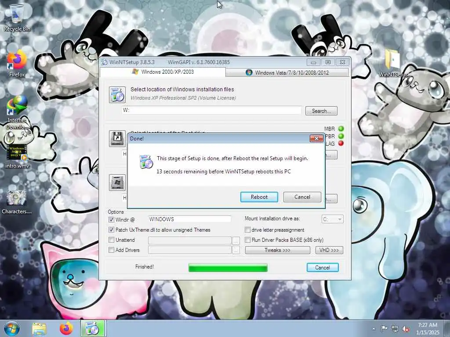Click the setup icon in the Done dialog
This screenshot has width=450, height=337.
[x=146, y=161]
